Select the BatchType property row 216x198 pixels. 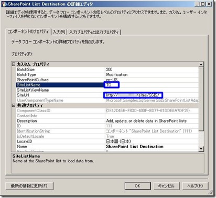tap(107, 75)
